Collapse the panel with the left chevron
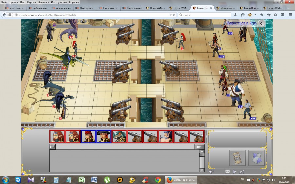 [261, 23]
